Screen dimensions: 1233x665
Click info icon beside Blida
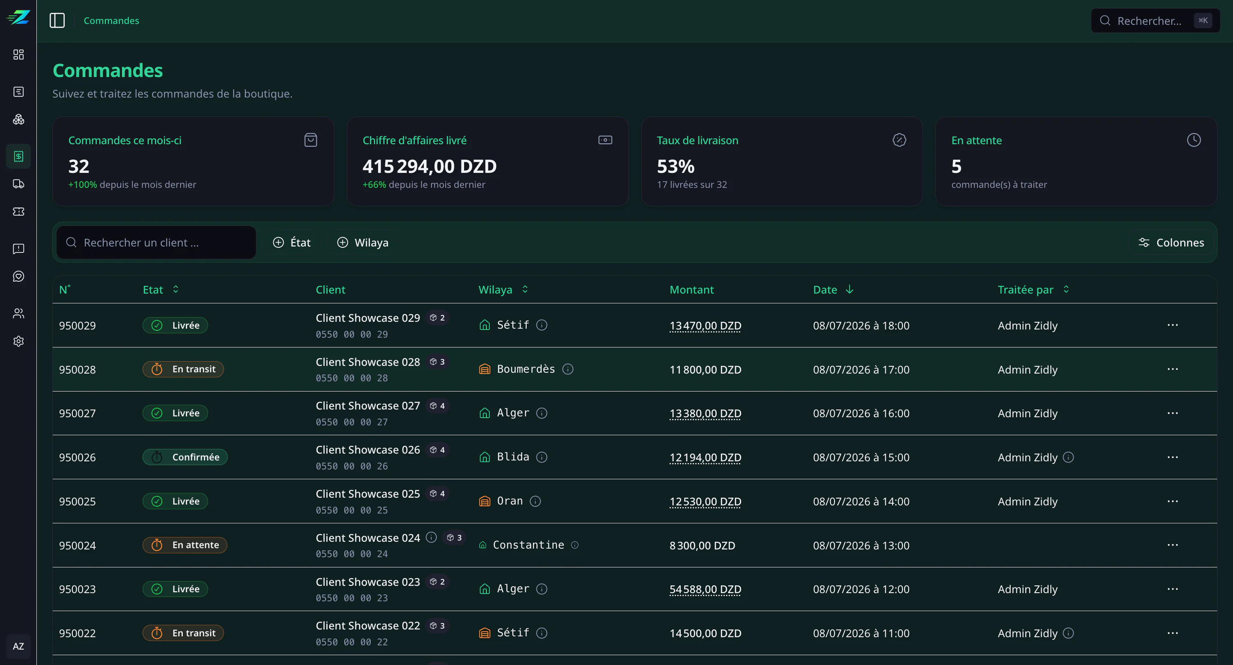[541, 457]
